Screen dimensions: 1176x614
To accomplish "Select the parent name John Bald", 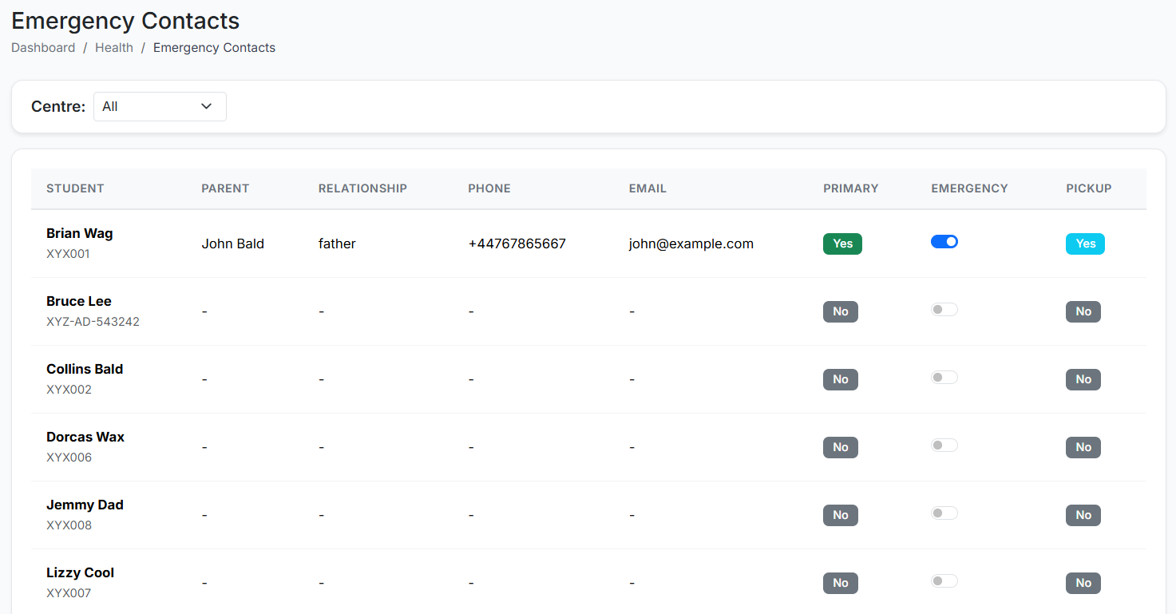I will tap(232, 244).
